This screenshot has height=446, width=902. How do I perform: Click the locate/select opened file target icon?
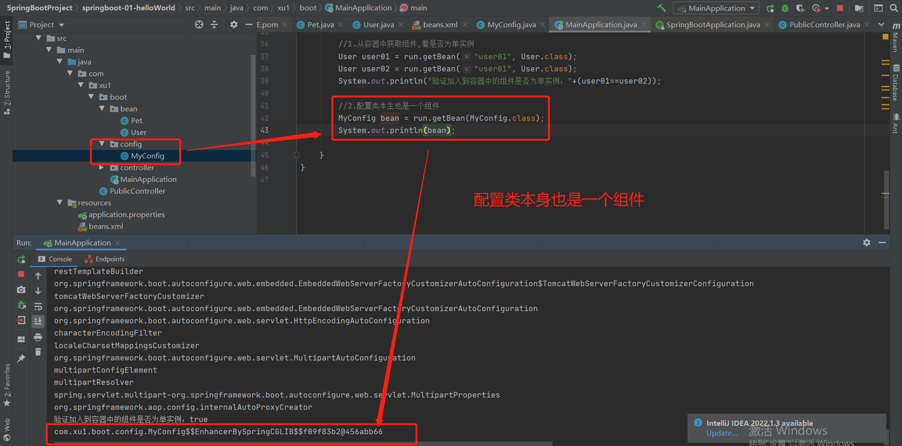click(x=199, y=24)
